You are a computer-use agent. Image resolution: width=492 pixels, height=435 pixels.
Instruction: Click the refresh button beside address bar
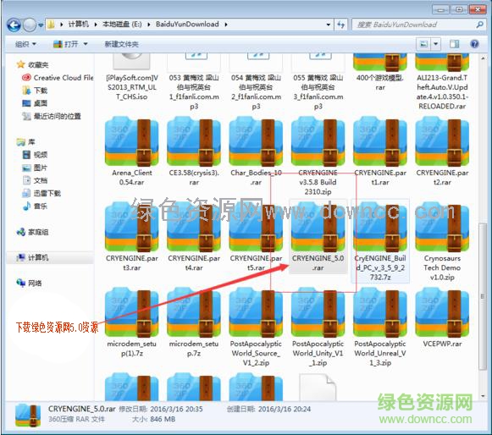click(x=341, y=25)
